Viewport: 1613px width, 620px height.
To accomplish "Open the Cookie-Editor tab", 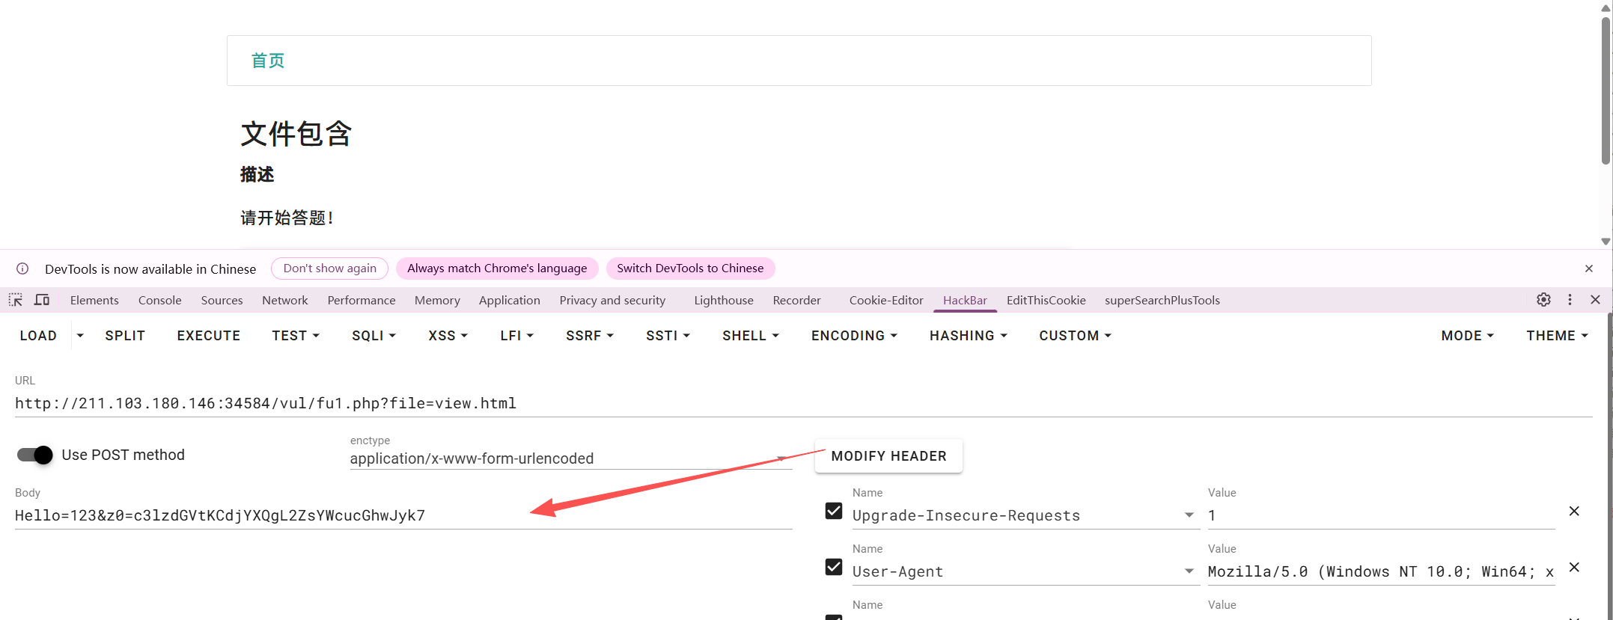I will click(x=885, y=300).
